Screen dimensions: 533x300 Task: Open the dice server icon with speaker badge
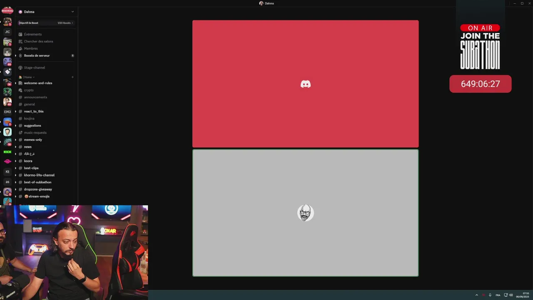(x=7, y=72)
